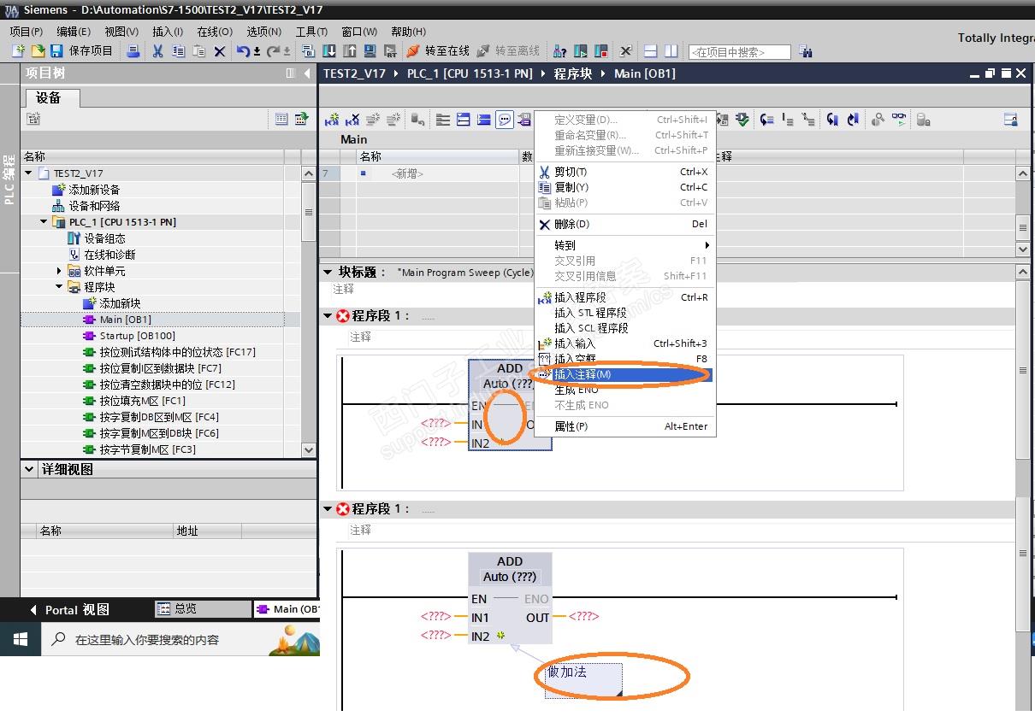Click the 做加法 comment box
This screenshot has width=1035, height=716.
(583, 680)
